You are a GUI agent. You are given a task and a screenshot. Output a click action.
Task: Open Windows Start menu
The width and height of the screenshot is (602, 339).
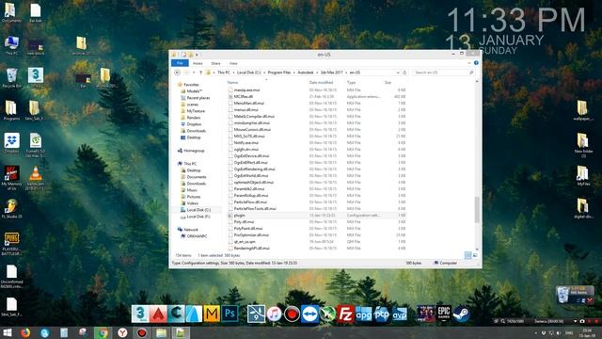(x=8, y=332)
